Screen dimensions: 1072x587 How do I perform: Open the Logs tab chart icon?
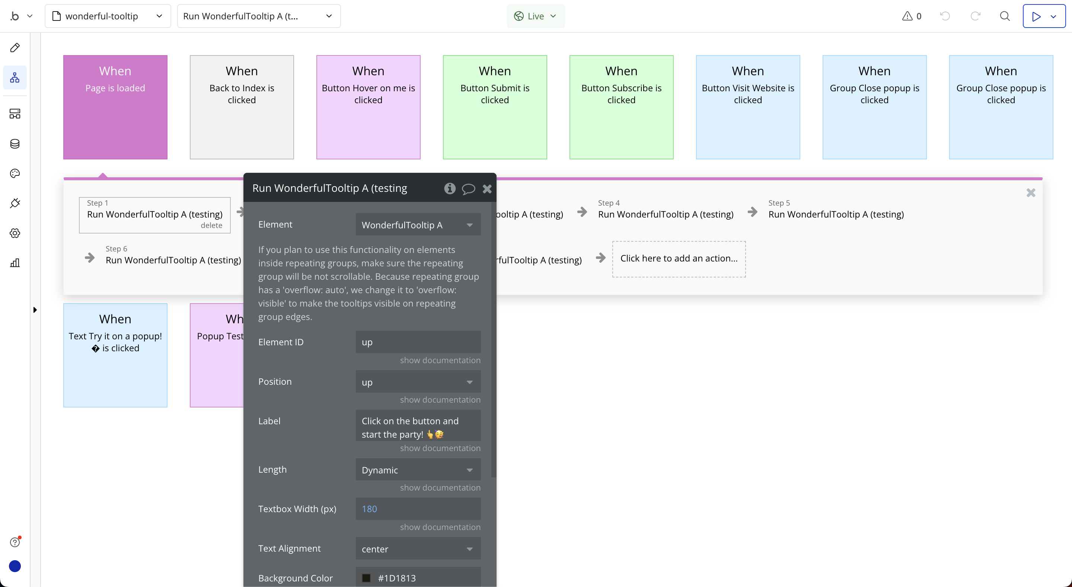[15, 263]
